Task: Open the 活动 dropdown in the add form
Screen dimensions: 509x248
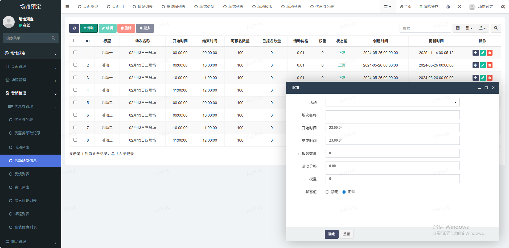Action: click(392, 102)
